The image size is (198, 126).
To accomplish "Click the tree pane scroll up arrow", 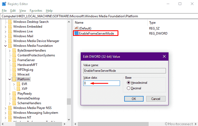I will point(69,22).
